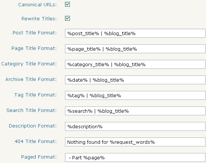Click the Search Title Format input

135,111
